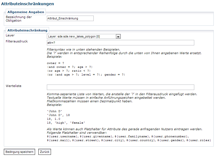Click the Bedingung speichern button

[19, 152]
